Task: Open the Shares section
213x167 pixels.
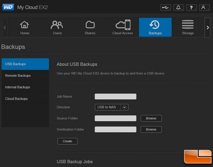Action: pyautogui.click(x=90, y=27)
